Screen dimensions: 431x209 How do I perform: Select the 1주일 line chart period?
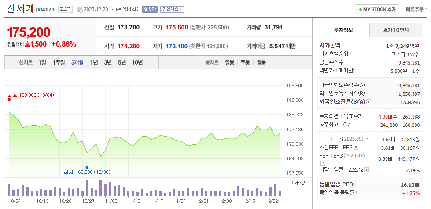(59, 62)
